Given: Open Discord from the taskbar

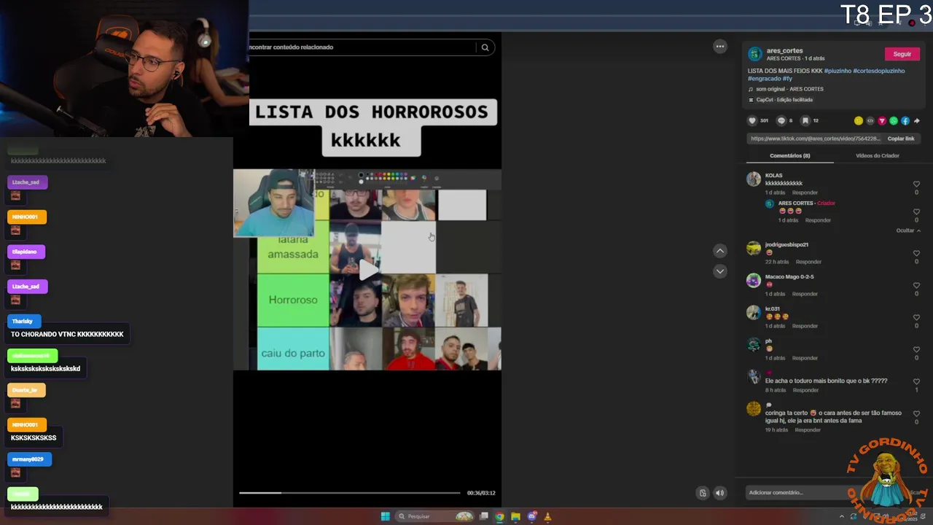Looking at the screenshot, I should (x=531, y=516).
